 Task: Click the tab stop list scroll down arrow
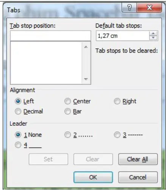click(x=86, y=79)
